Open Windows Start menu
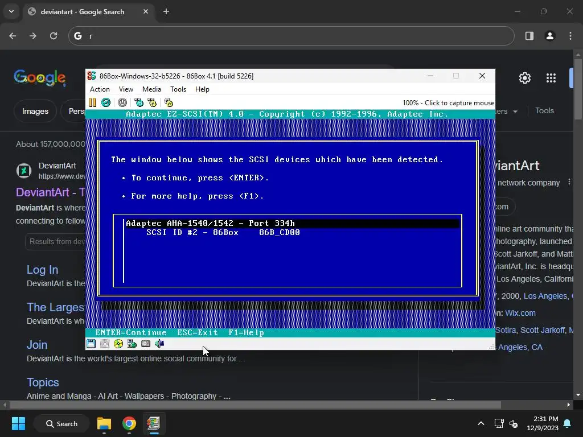The width and height of the screenshot is (583, 437). [18, 423]
